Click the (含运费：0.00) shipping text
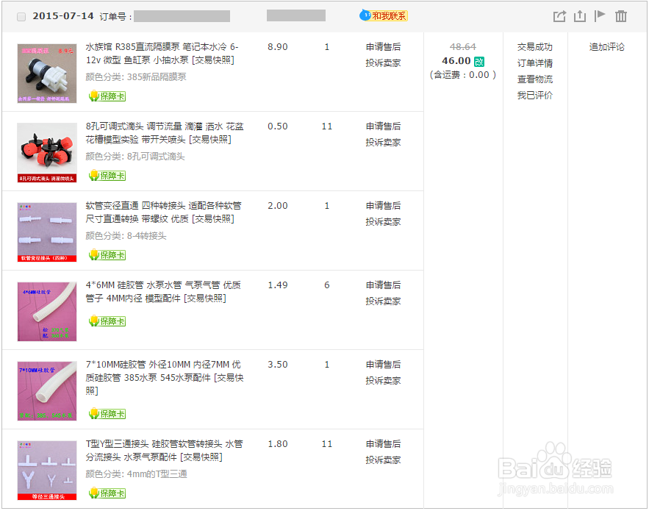649x511 pixels. pyautogui.click(x=463, y=75)
